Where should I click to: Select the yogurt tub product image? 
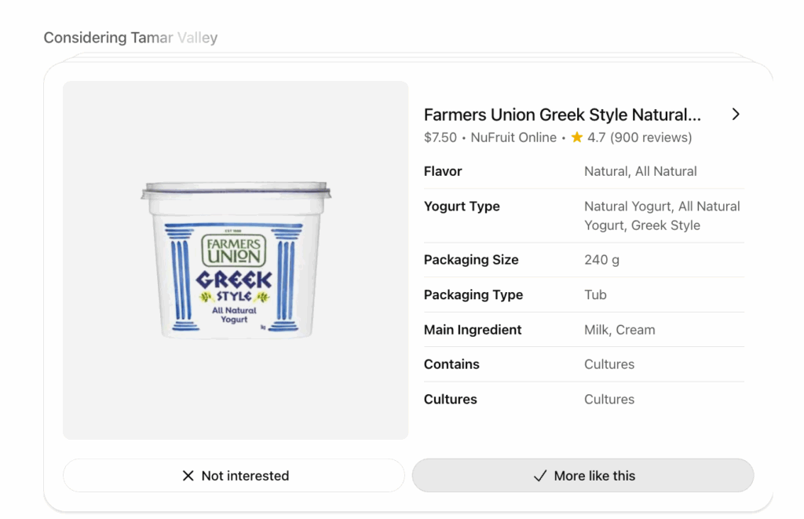[x=236, y=260]
